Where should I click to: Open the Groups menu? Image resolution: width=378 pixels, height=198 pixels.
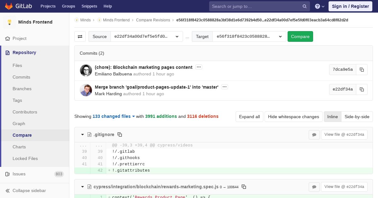[68, 6]
